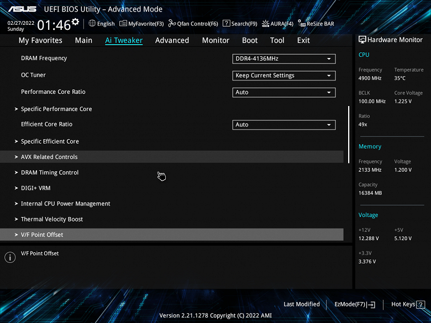Click Search(F9) label
The height and width of the screenshot is (323, 431).
point(244,24)
